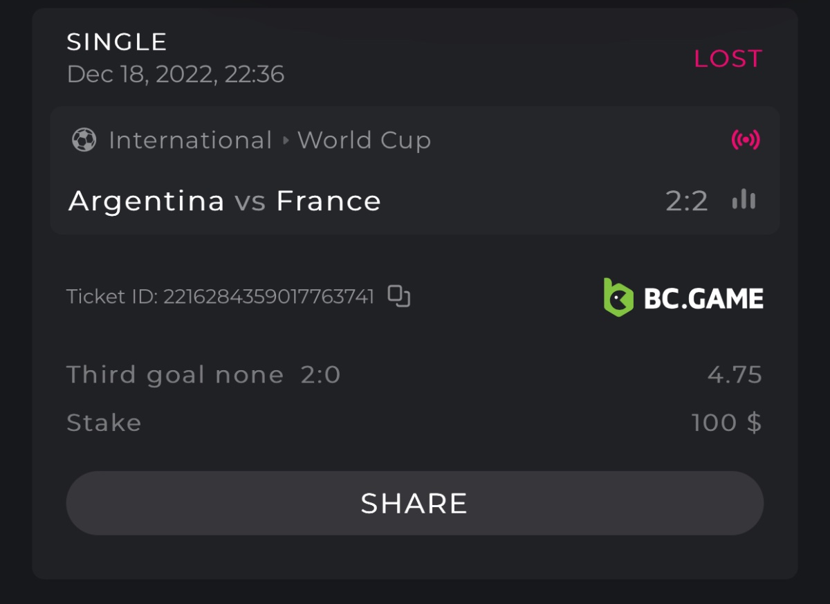The width and height of the screenshot is (830, 604).
Task: Click the 4.75 odds value
Action: tap(735, 375)
